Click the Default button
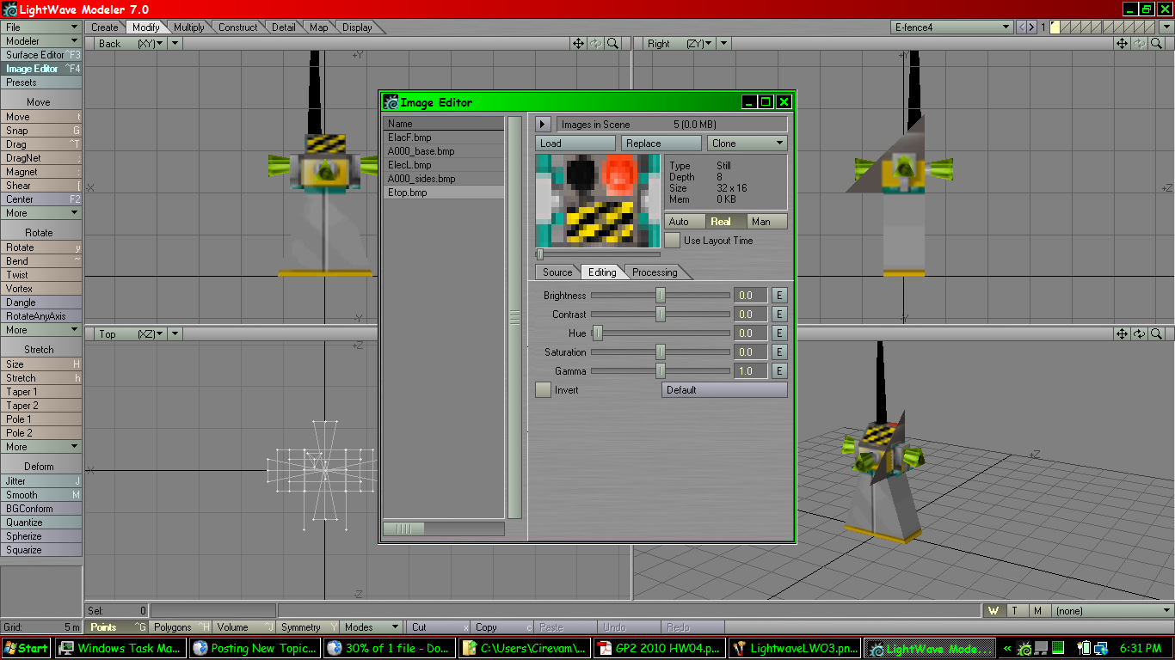Screen dimensions: 1175x660 tap(724, 390)
